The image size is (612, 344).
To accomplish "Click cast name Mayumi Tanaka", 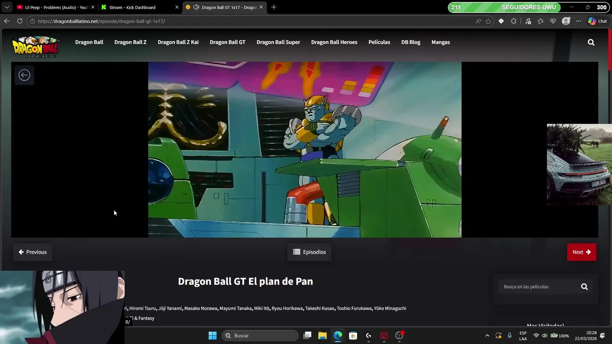I will tap(235, 308).
